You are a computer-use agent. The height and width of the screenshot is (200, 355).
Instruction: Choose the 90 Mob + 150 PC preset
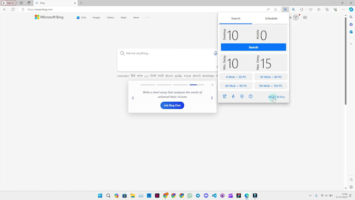[271, 86]
